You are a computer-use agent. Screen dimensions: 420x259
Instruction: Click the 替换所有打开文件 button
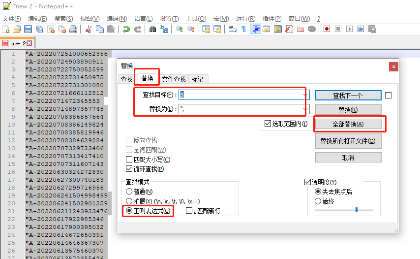(348, 141)
